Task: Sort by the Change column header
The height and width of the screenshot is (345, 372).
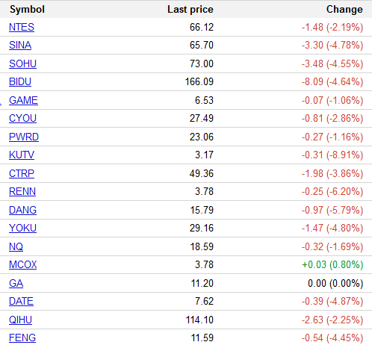Action: tap(344, 10)
